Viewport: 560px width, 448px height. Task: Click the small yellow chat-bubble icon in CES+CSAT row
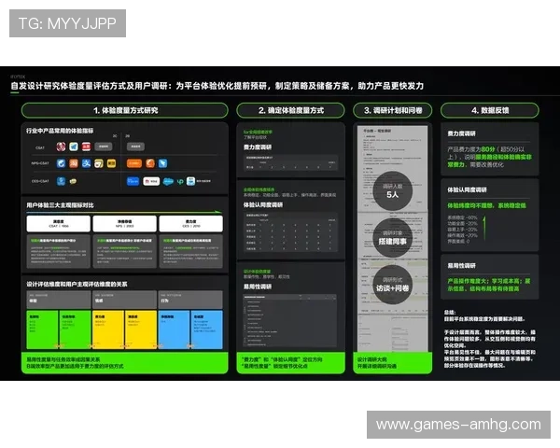[73, 181]
